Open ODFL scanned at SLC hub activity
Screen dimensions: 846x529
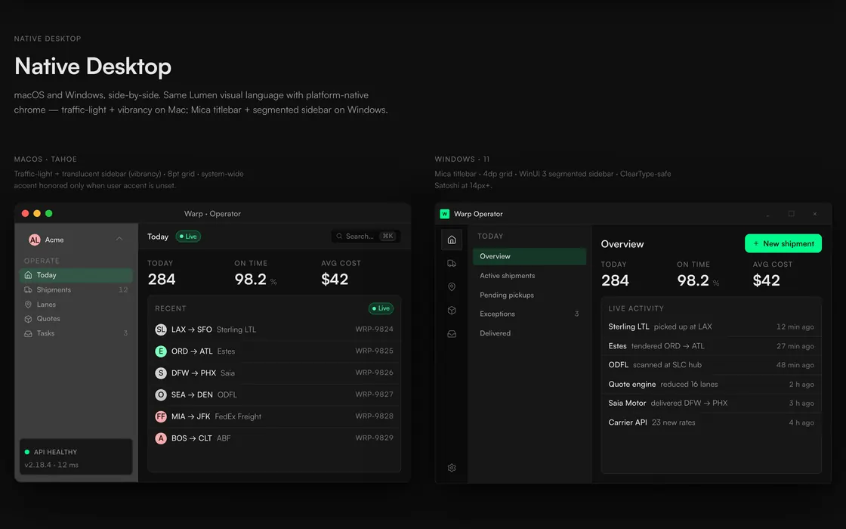point(711,365)
